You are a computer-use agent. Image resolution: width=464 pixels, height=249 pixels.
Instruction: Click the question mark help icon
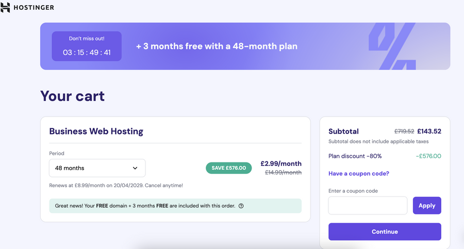(x=241, y=206)
